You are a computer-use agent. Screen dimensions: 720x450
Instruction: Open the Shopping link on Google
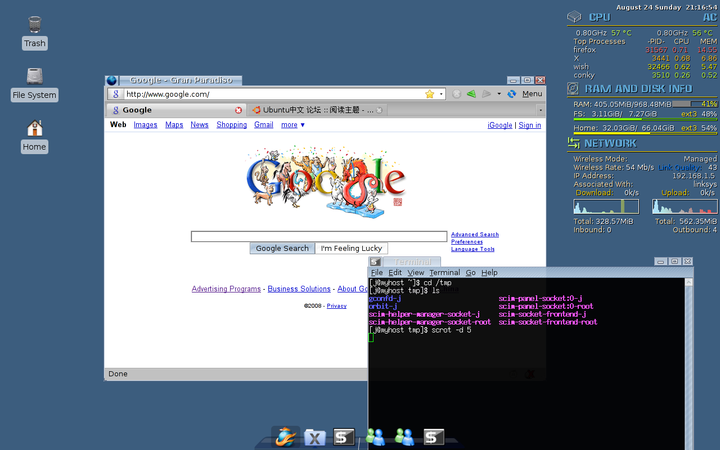232,125
